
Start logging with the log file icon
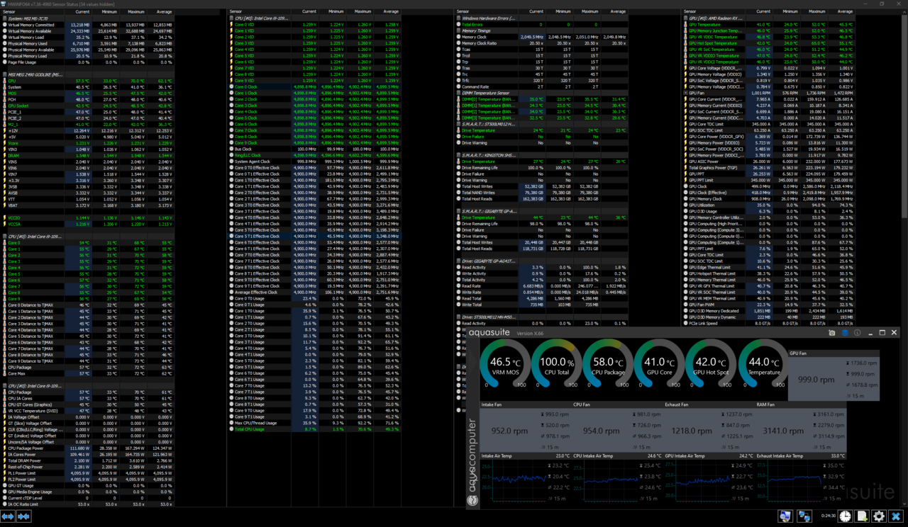(863, 516)
